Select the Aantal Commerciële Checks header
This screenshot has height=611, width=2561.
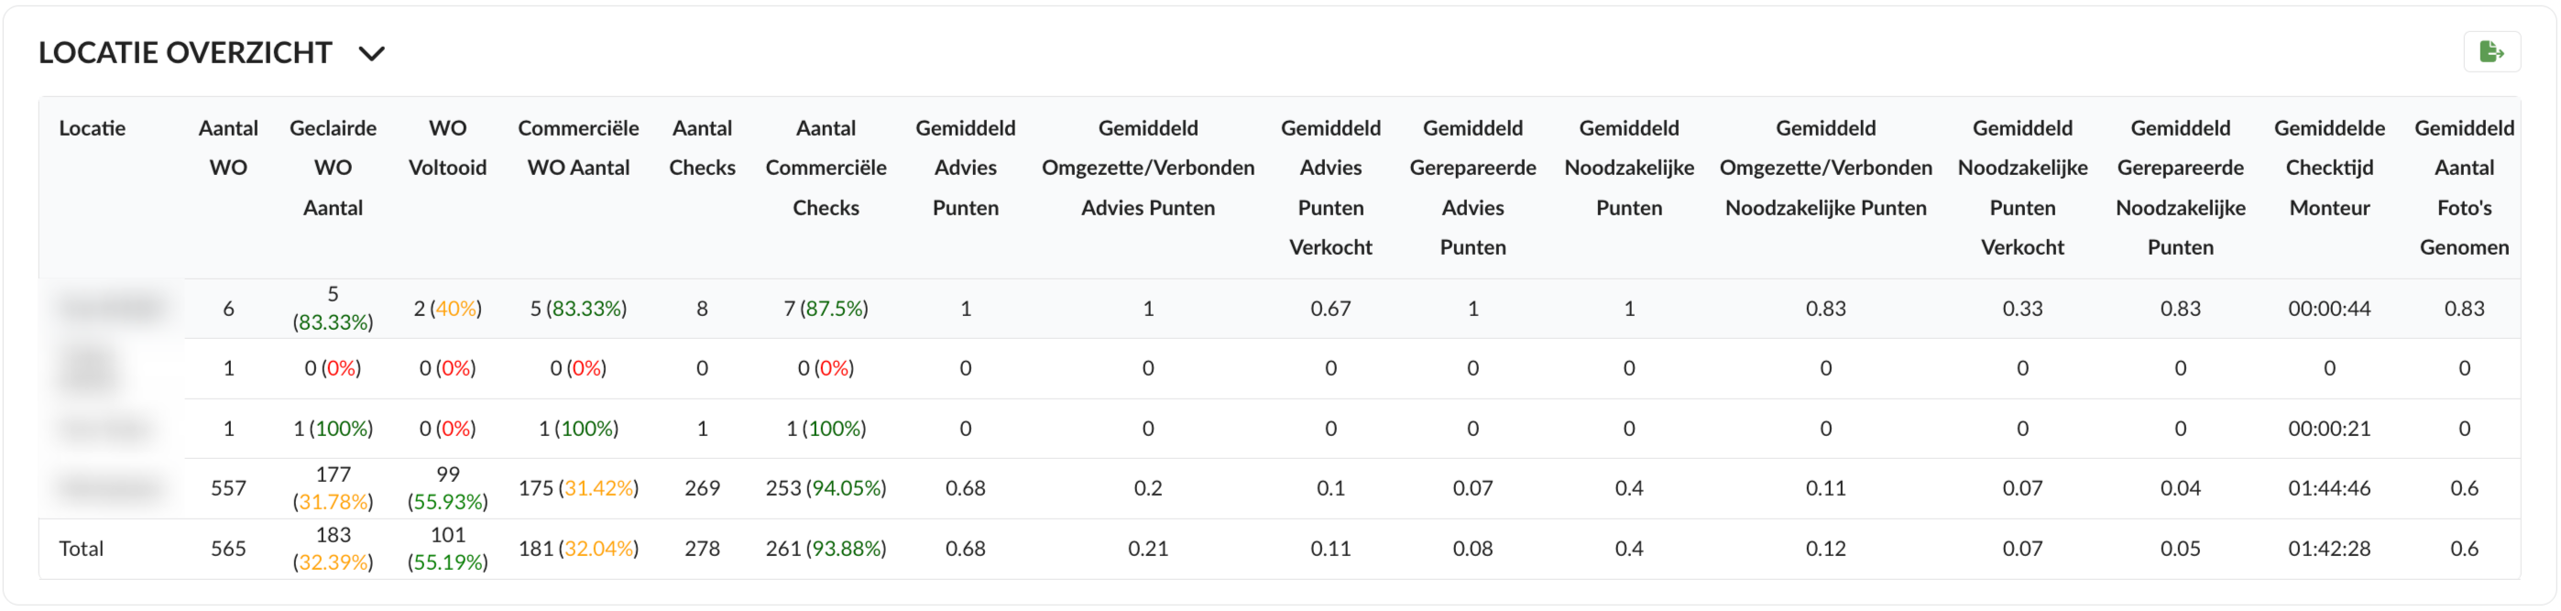(826, 168)
